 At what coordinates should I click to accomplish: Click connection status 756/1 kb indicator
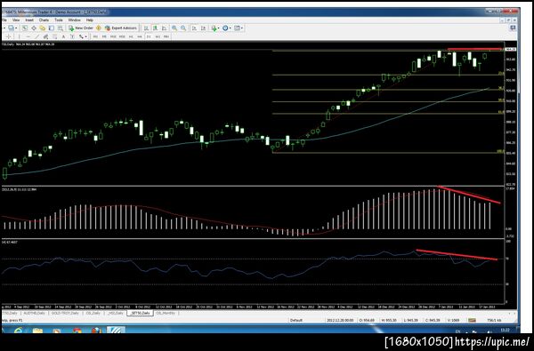pos(493,320)
